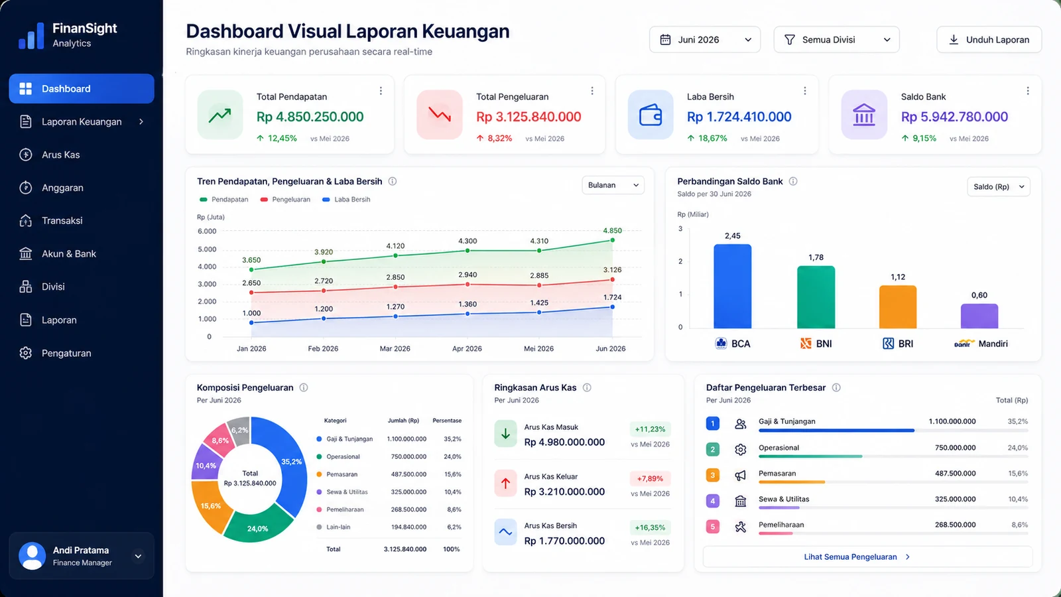Open Laba Bersih card options menu

point(805,91)
